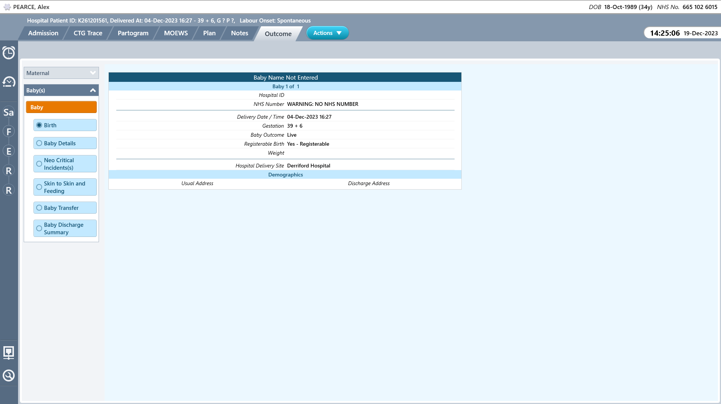
Task: Click the Usual Address label
Action: [197, 183]
